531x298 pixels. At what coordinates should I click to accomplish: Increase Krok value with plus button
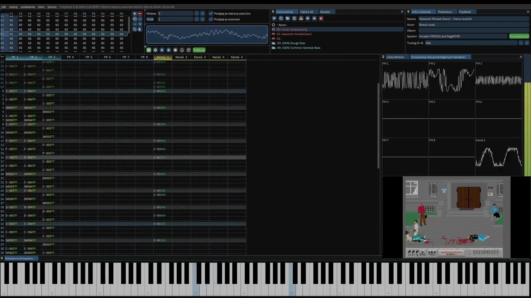(202, 19)
